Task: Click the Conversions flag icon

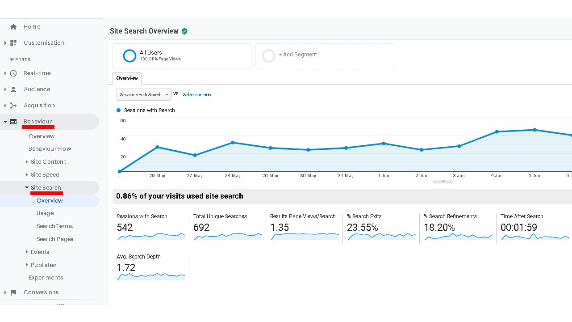Action: (13, 292)
